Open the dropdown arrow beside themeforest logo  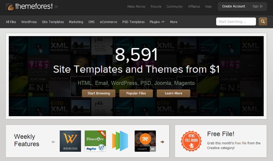56,6
